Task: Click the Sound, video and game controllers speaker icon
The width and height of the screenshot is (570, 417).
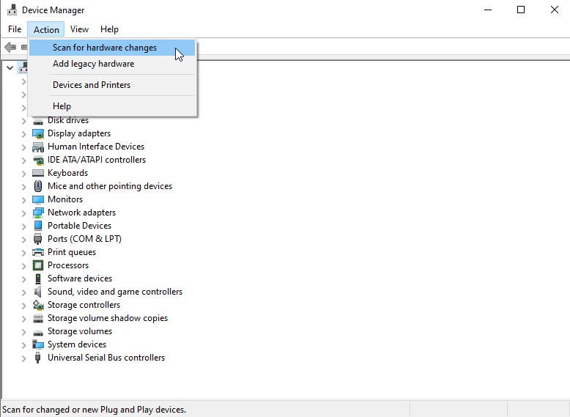Action: [38, 292]
